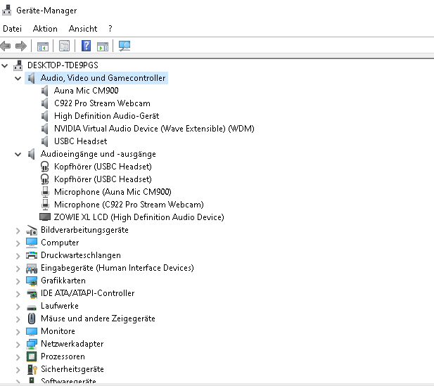Click the Eingabegeräte category icon
Viewport: 434px width, 386px height.
(32, 268)
